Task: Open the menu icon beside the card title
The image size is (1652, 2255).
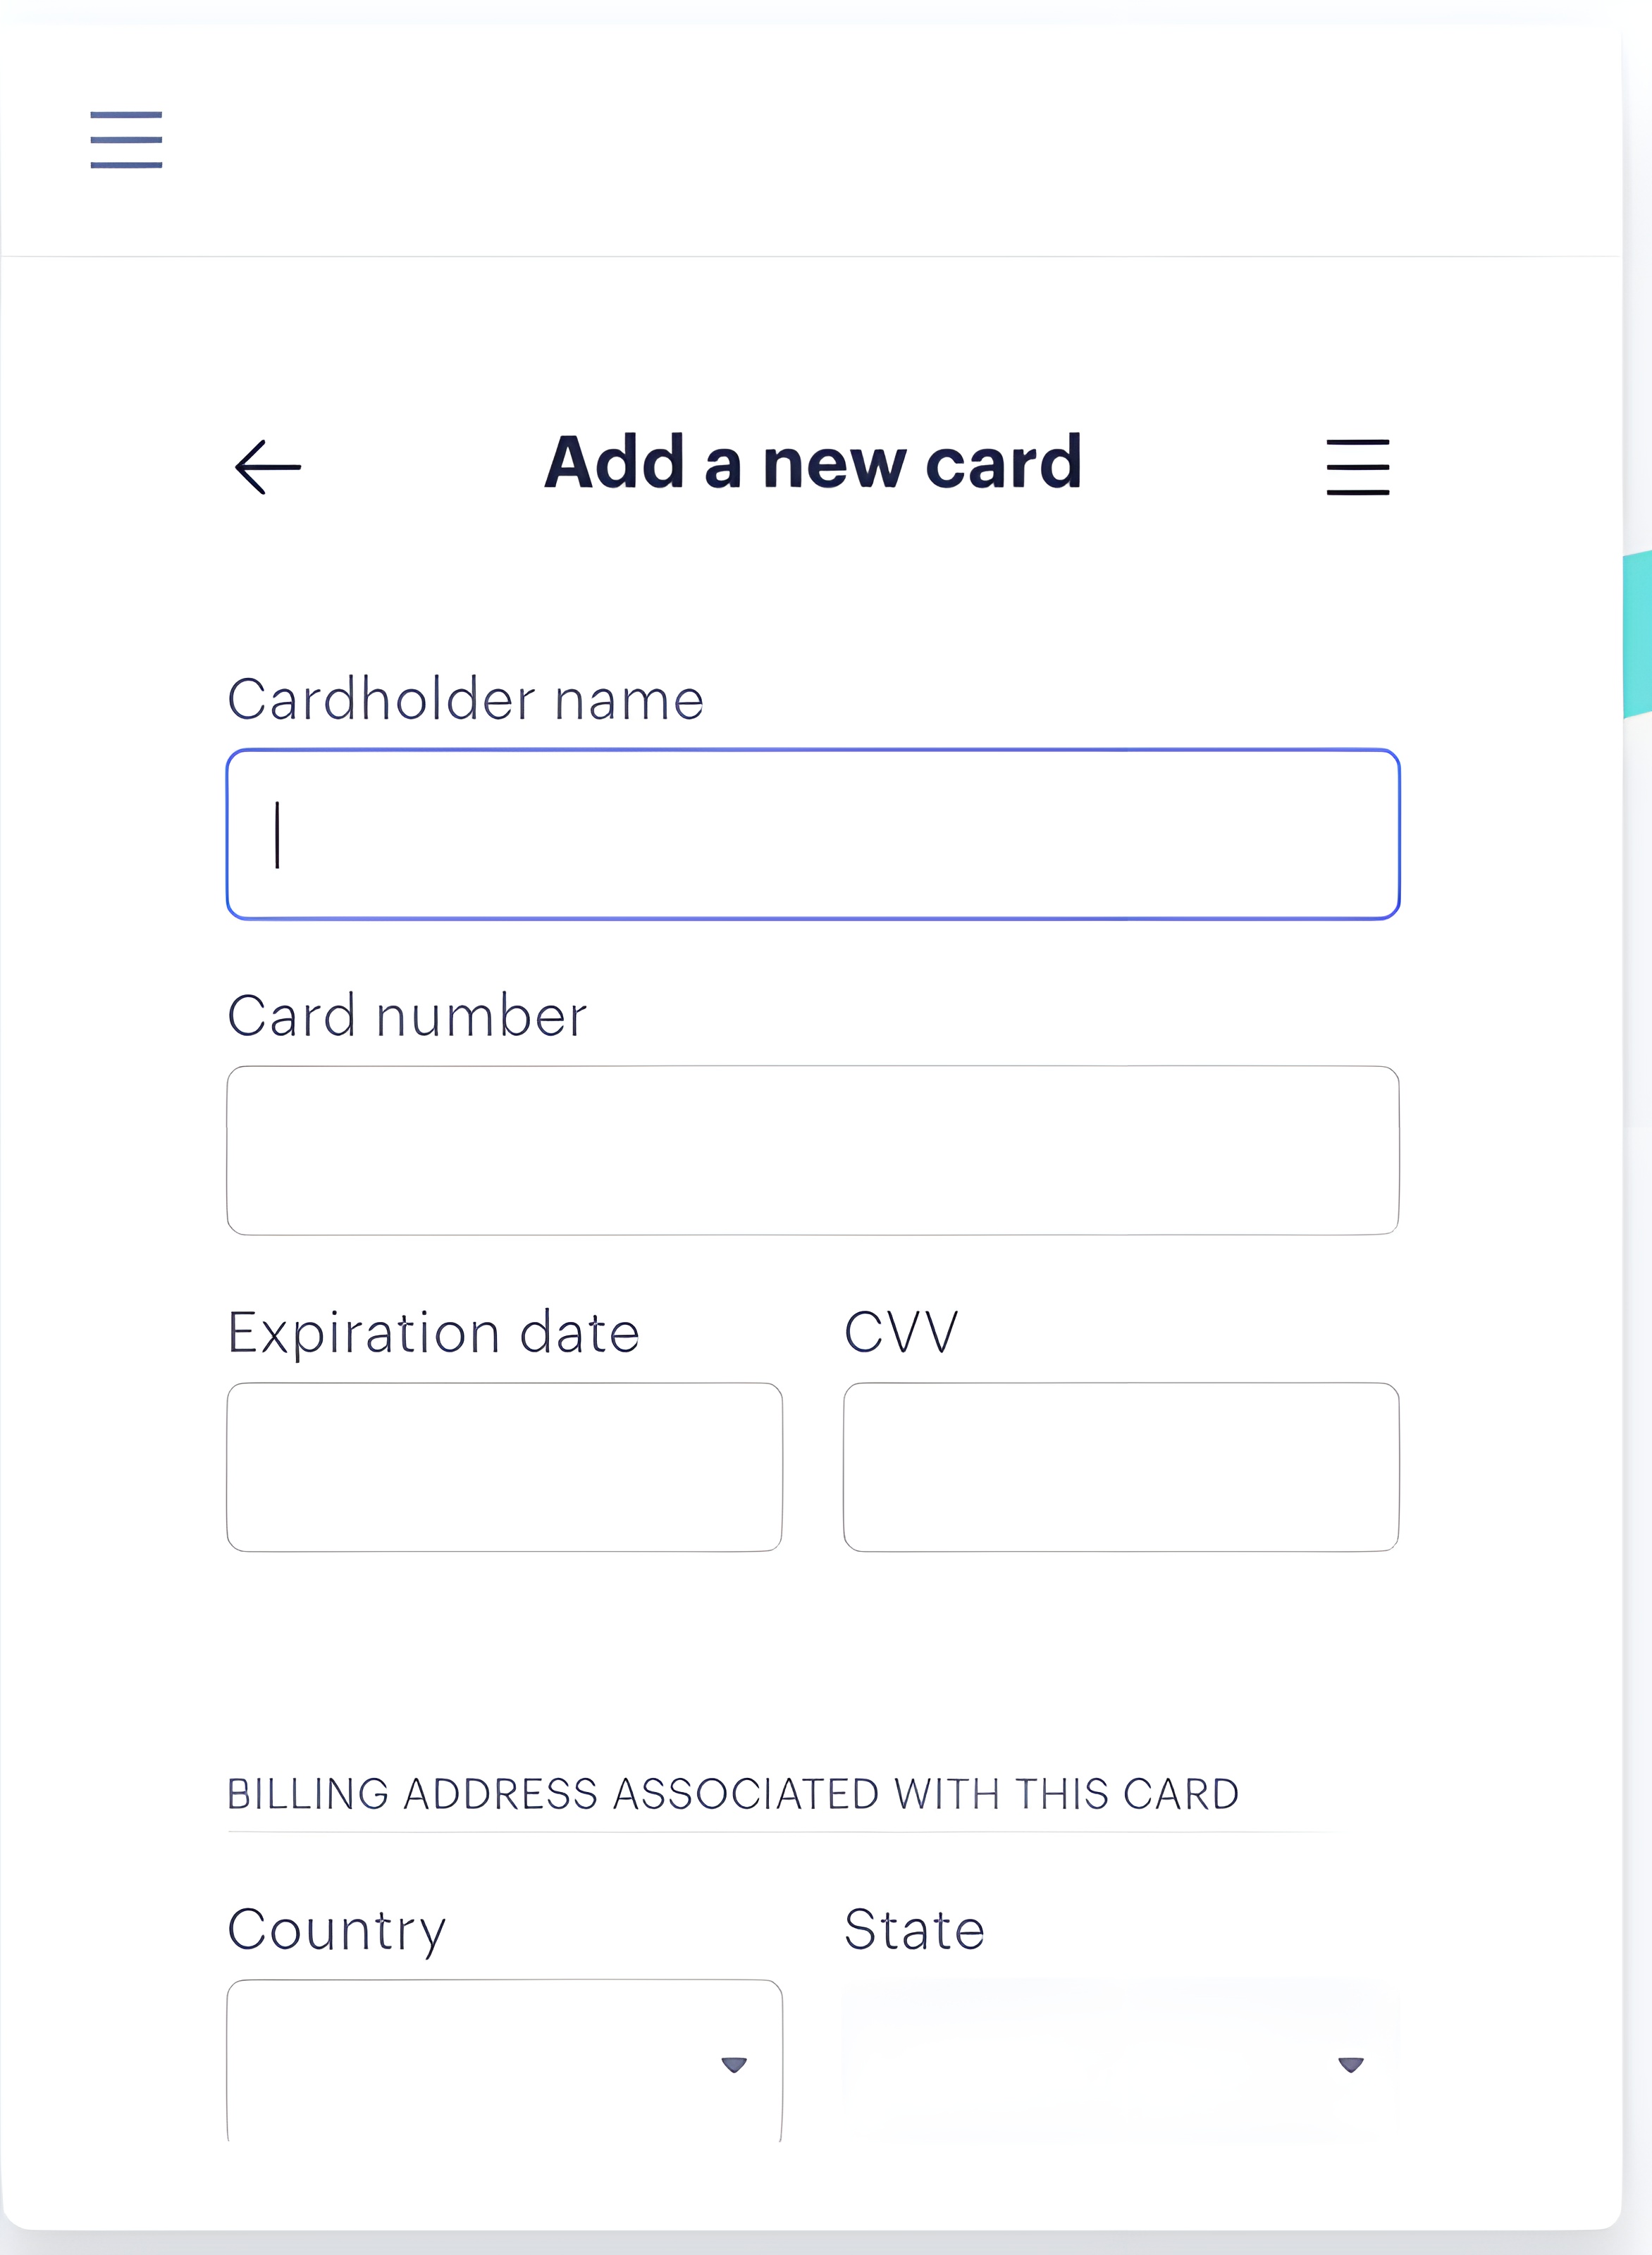Action: pos(1357,467)
